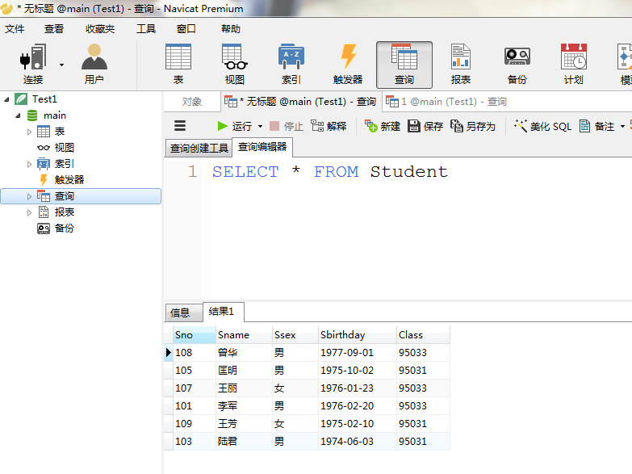Open the 连接 (Connection) toolbar icon

tap(32, 64)
